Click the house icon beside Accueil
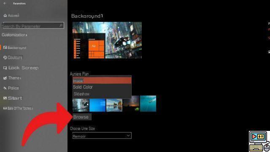 pos(5,16)
